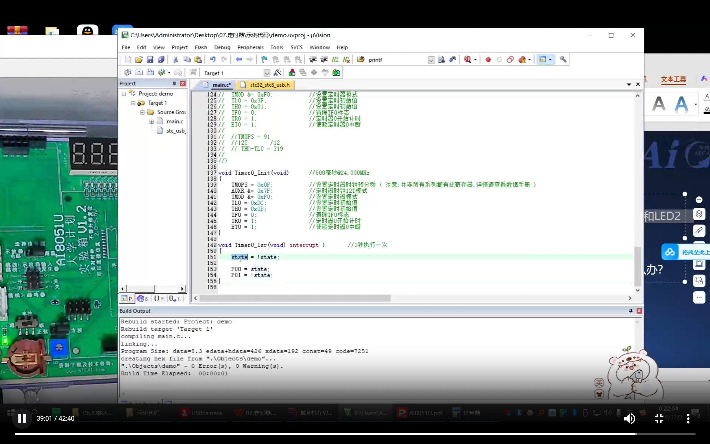Image resolution: width=710 pixels, height=444 pixels.
Task: Click the Project panel horizontal scrollbar
Action: click(152, 289)
